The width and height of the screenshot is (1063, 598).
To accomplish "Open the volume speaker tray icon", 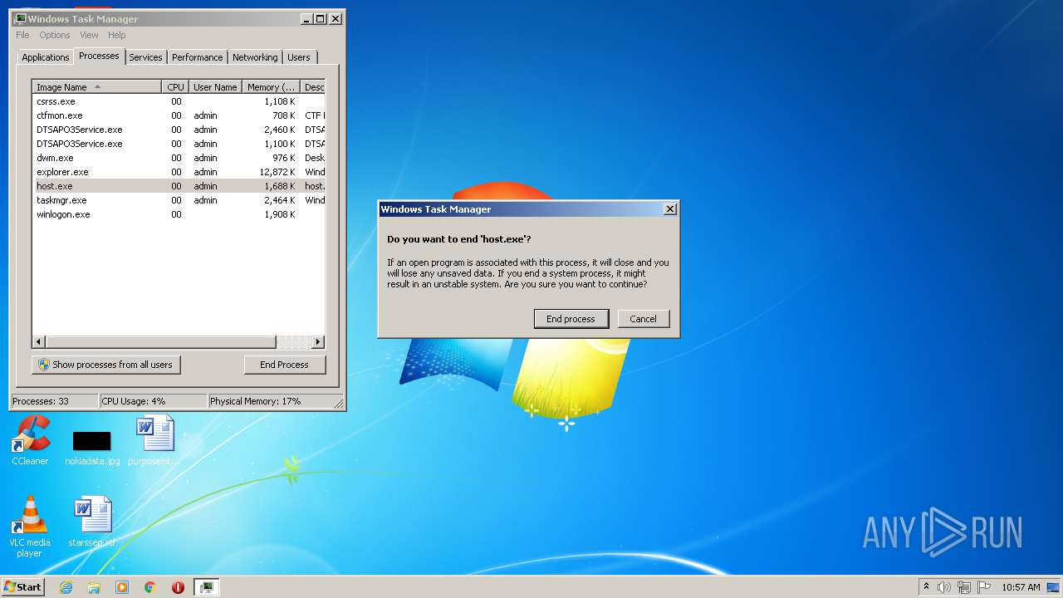I will [x=944, y=587].
